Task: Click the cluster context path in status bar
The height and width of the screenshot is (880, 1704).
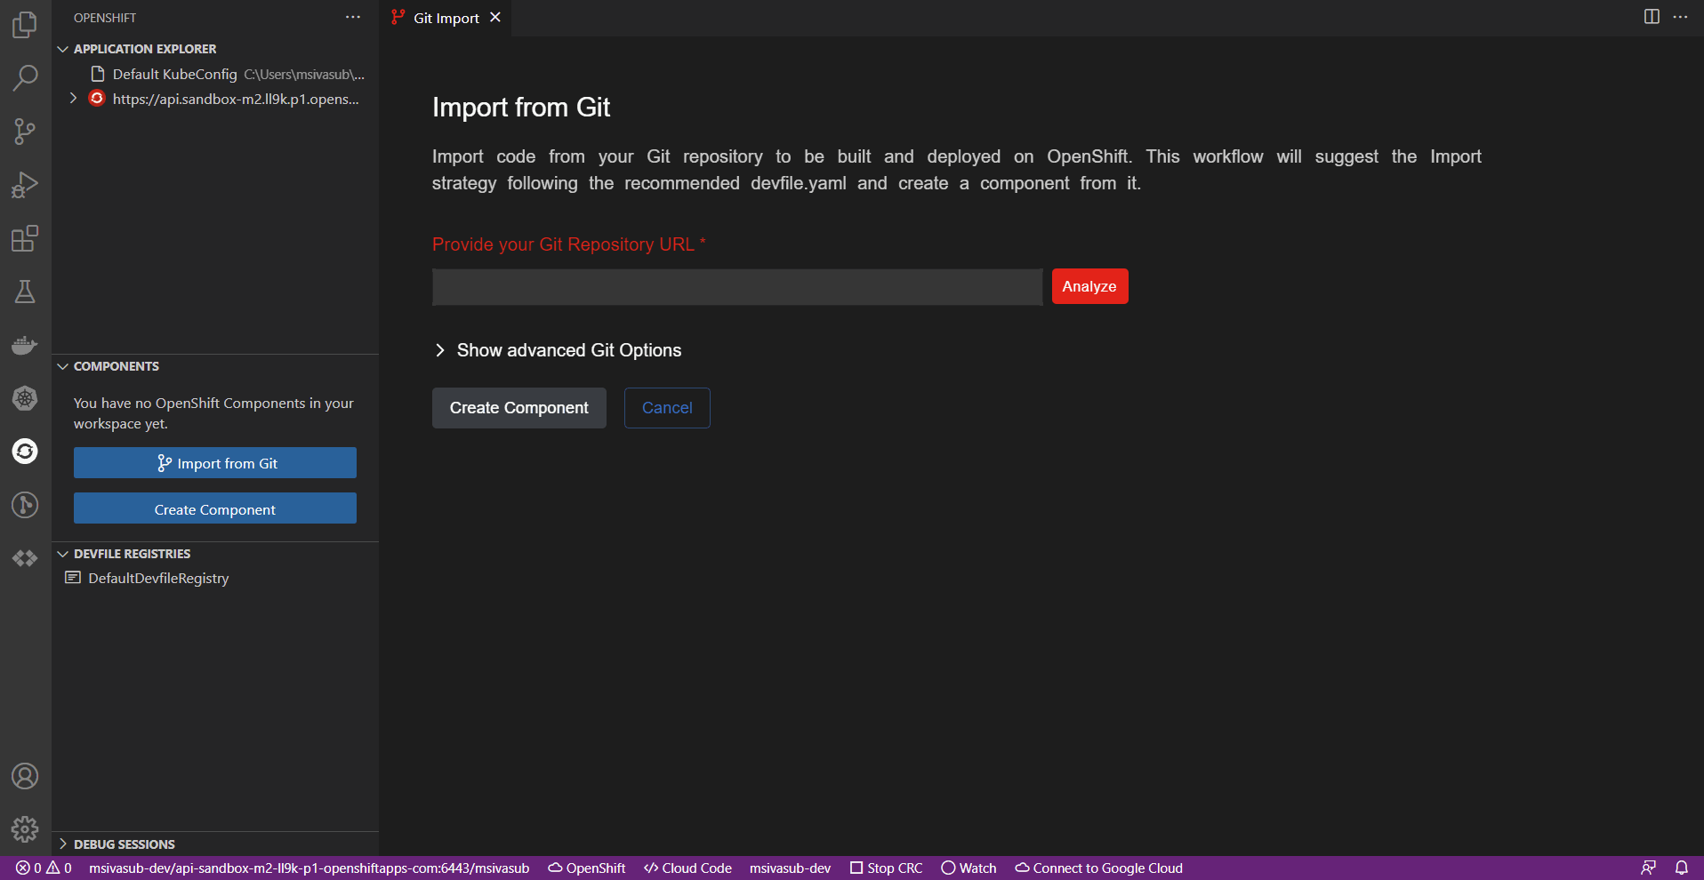Action: [309, 868]
